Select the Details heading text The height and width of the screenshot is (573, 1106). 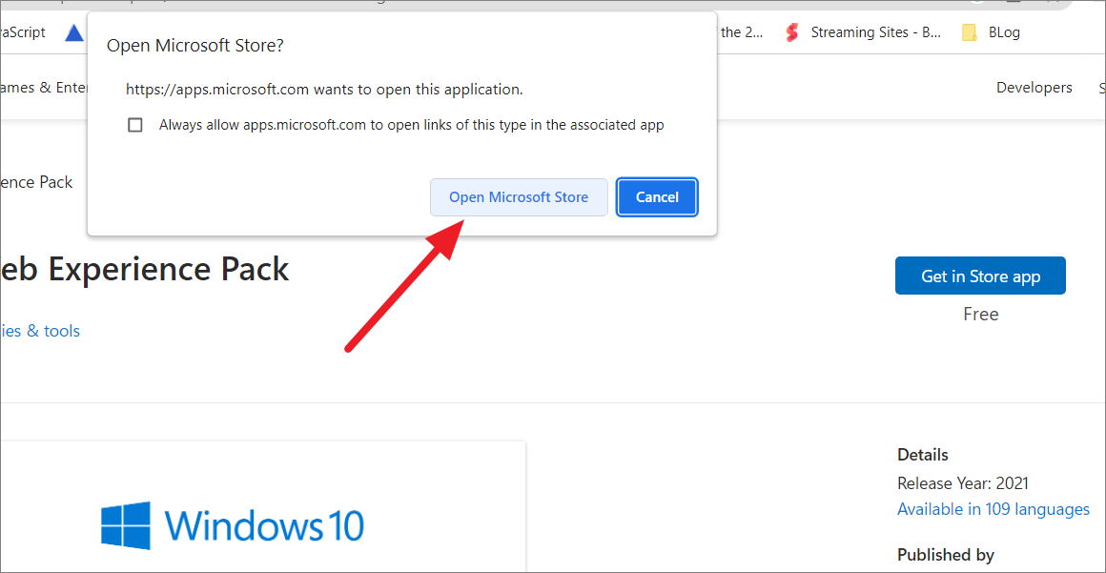[x=923, y=455]
